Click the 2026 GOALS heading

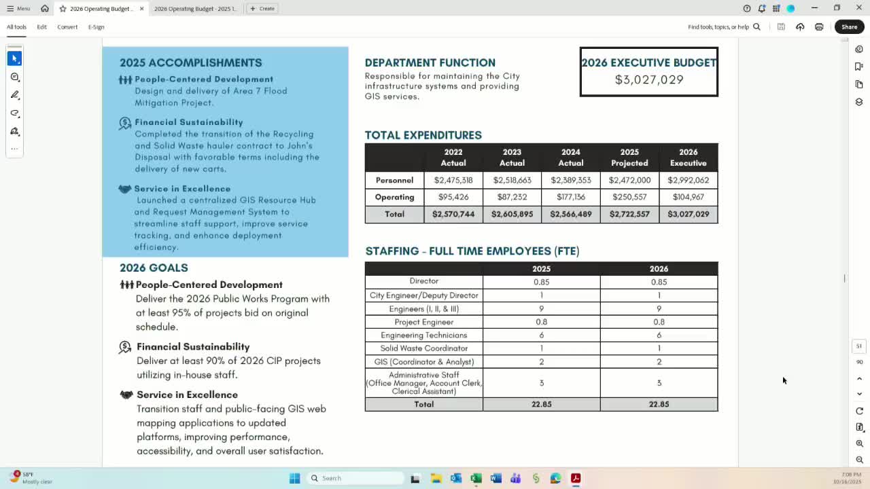coord(154,268)
